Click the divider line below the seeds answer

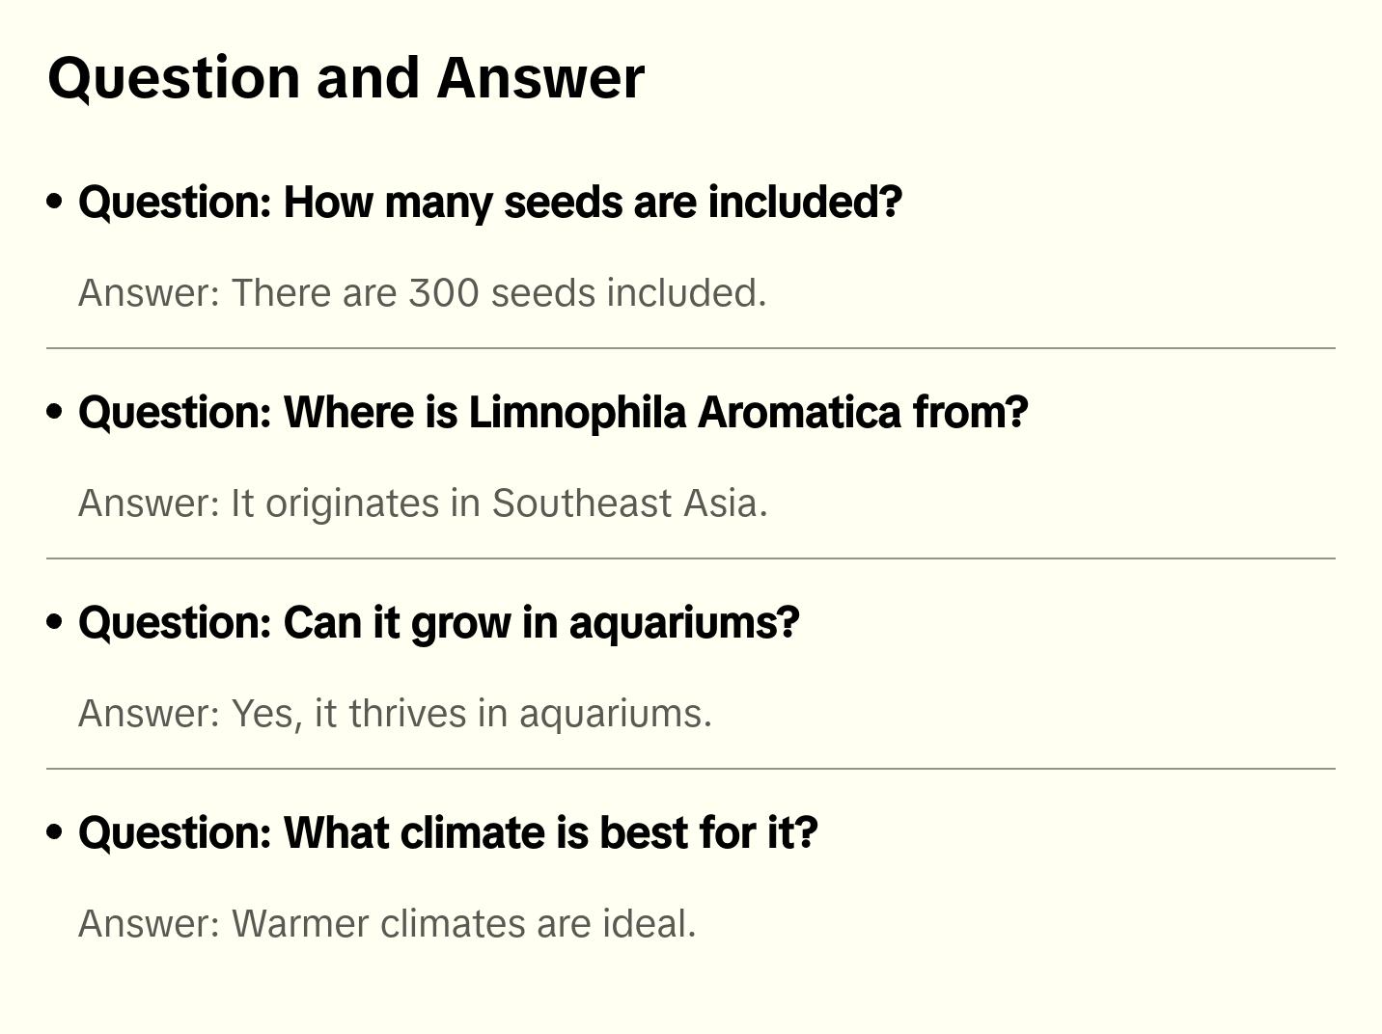pos(691,348)
